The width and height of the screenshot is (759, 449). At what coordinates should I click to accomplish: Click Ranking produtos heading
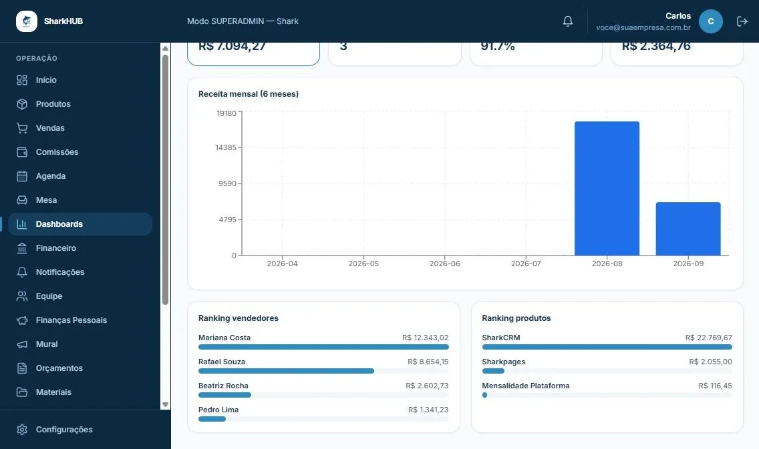coord(516,318)
